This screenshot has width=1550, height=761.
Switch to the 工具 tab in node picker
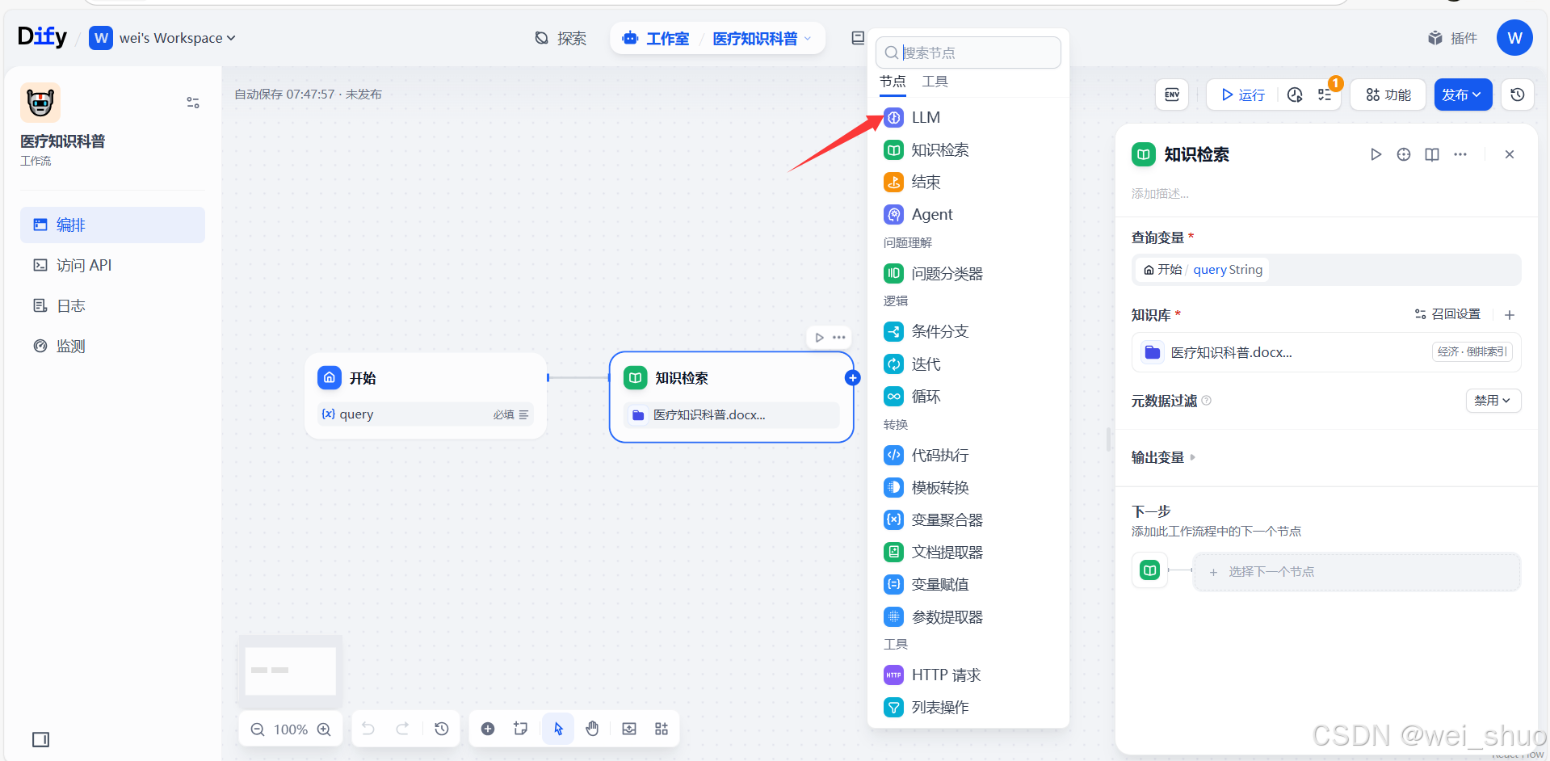pos(935,81)
